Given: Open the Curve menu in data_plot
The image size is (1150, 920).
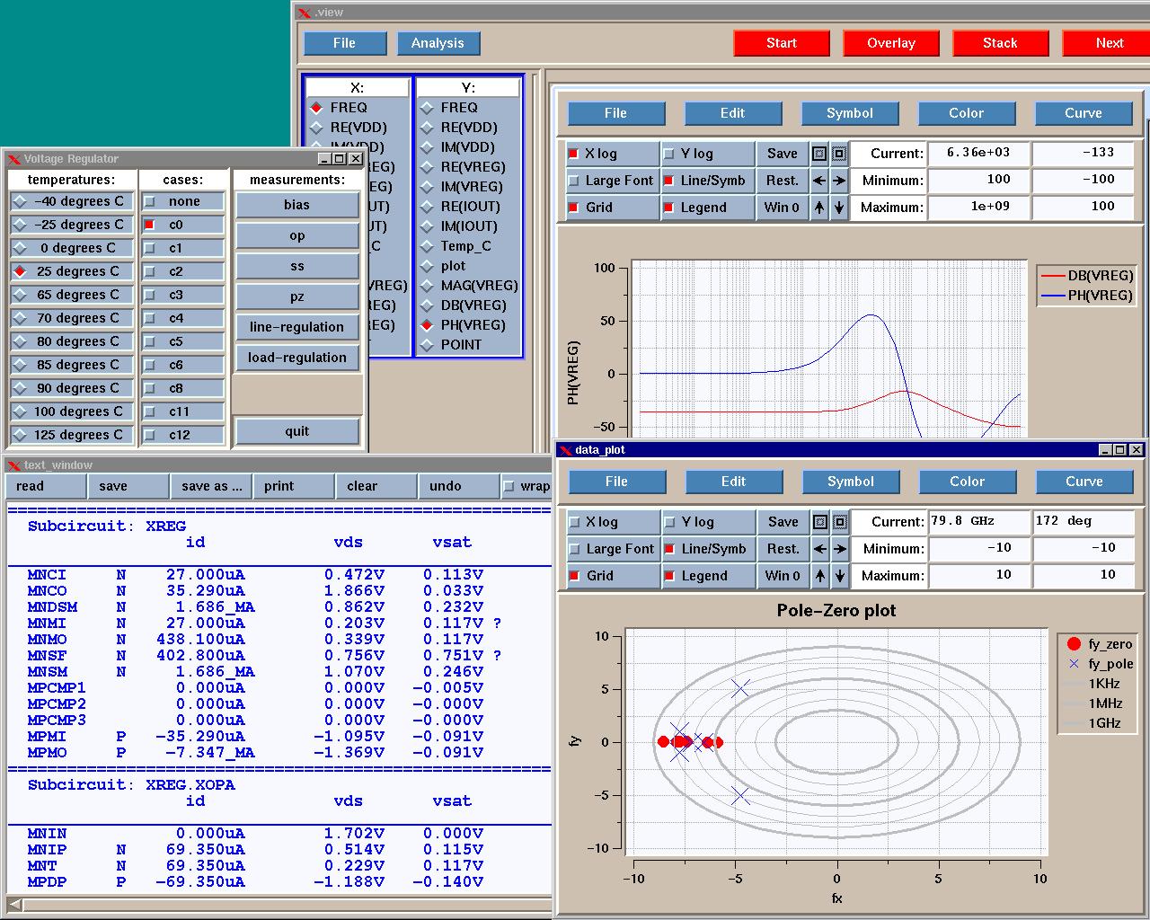Looking at the screenshot, I should click(1084, 482).
